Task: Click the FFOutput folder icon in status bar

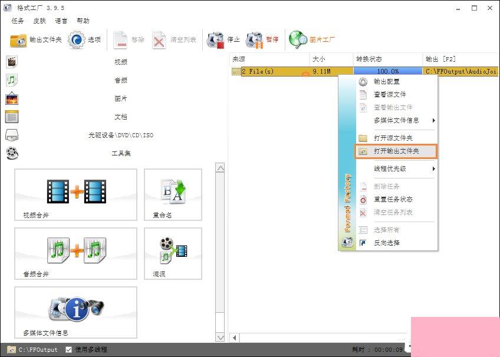Action: pos(11,349)
